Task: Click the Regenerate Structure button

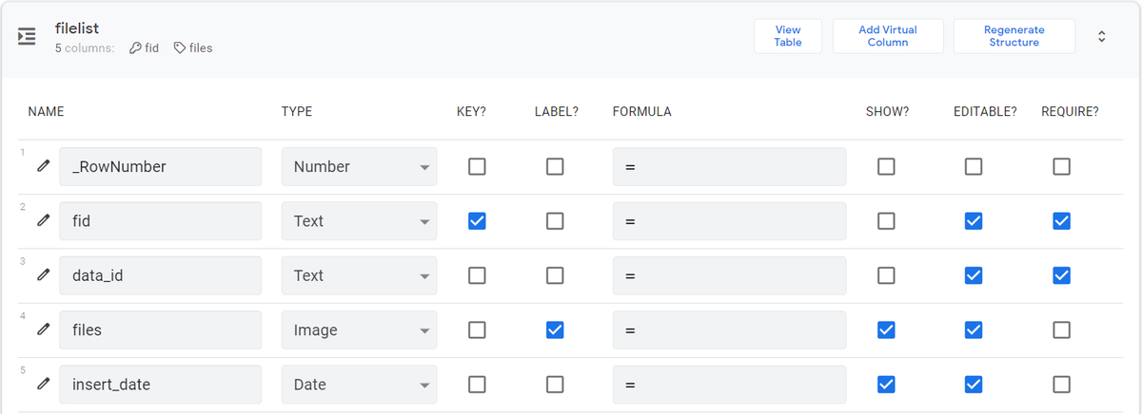Action: pos(1014,36)
